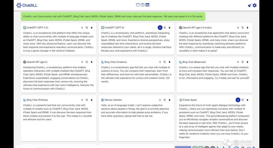This screenshot has height=148, width=273.
Task: Click the "Bing Chat (Creative)" card title
Action: tap(116, 62)
